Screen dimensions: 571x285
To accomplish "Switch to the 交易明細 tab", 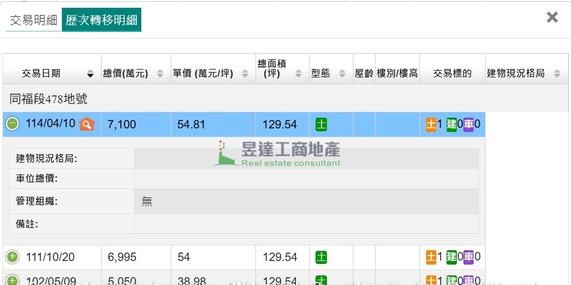I will coord(33,20).
